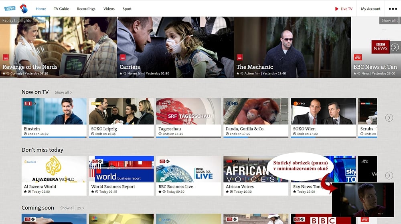Open the Sport tab
The image size is (401, 224).
coord(127,9)
